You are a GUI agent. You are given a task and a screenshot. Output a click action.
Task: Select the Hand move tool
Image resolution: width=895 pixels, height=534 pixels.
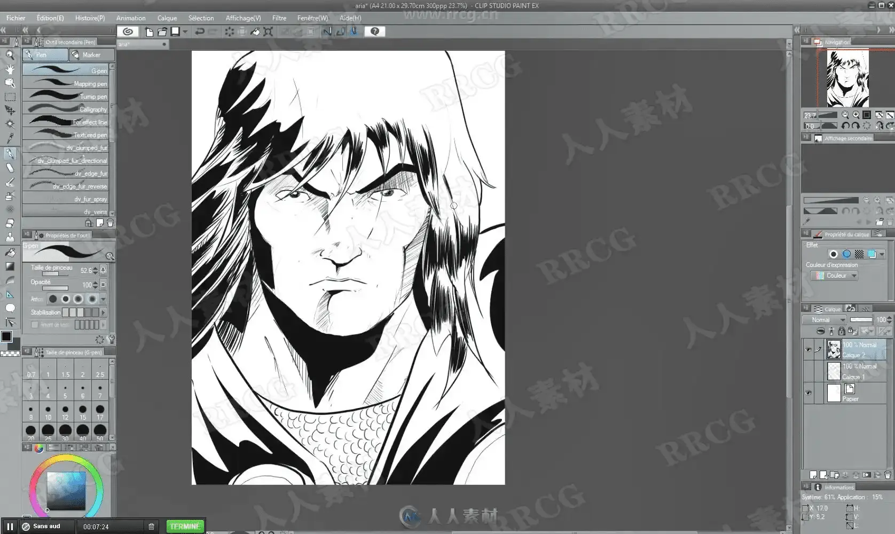(x=10, y=69)
